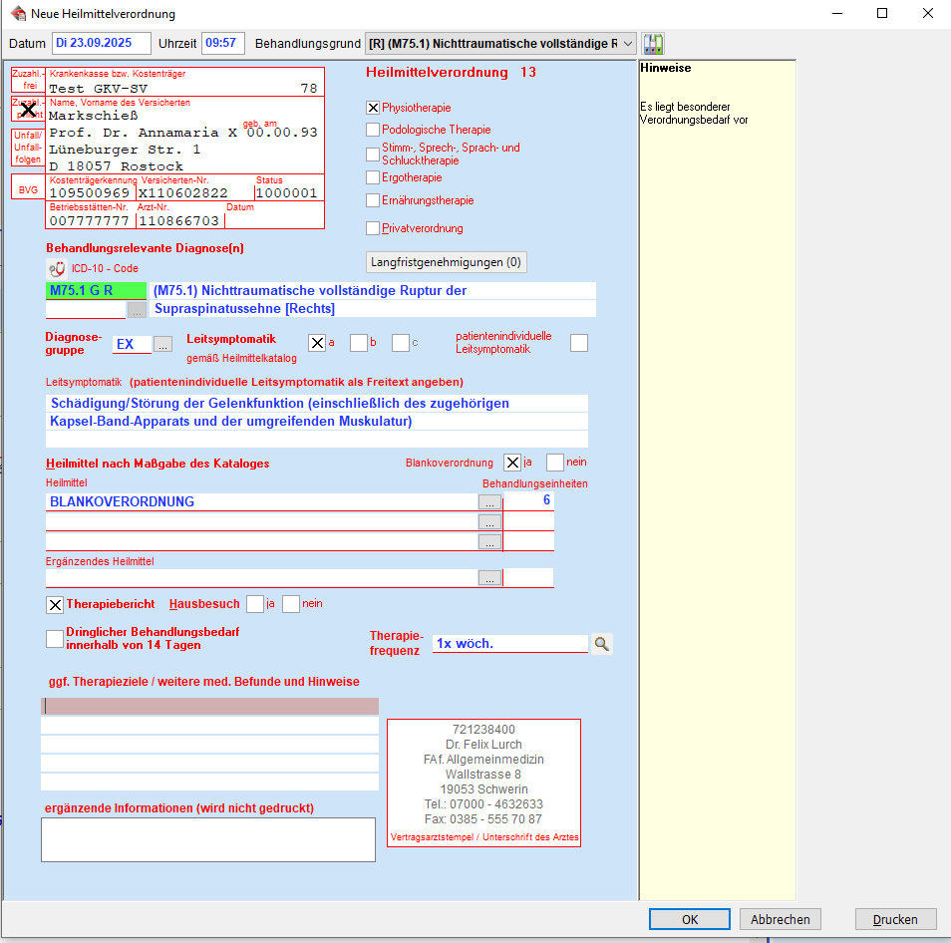951x943 pixels.
Task: Click the Abbrechen button
Action: click(781, 919)
